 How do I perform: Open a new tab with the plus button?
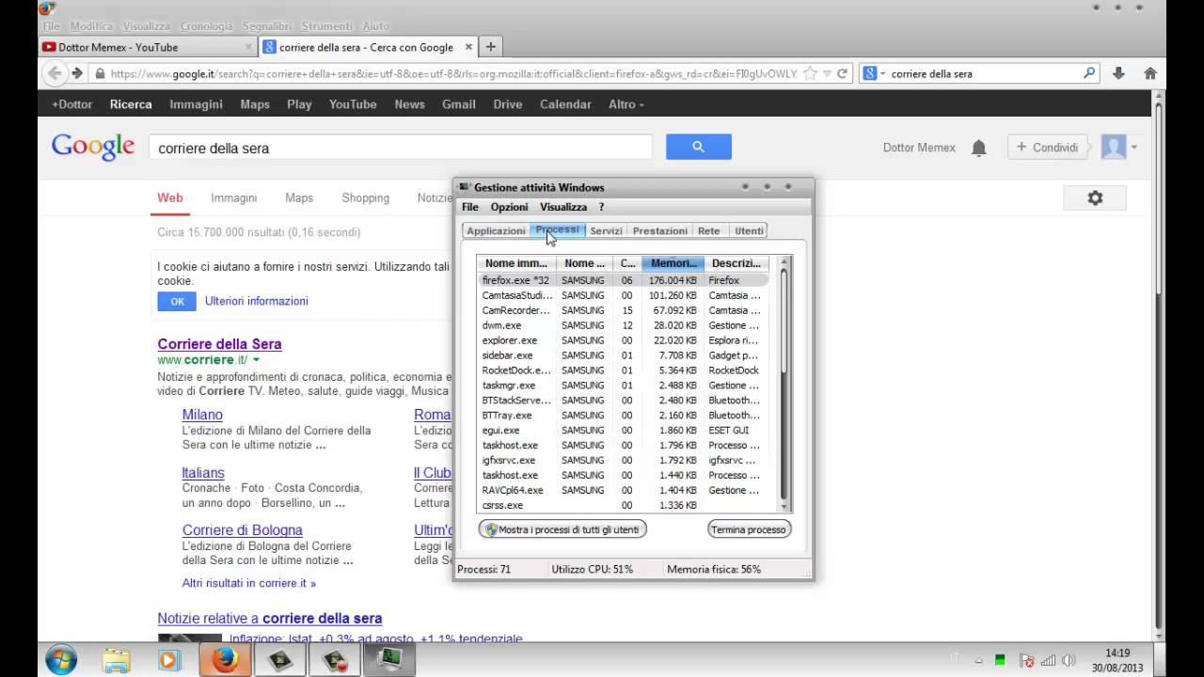click(490, 46)
